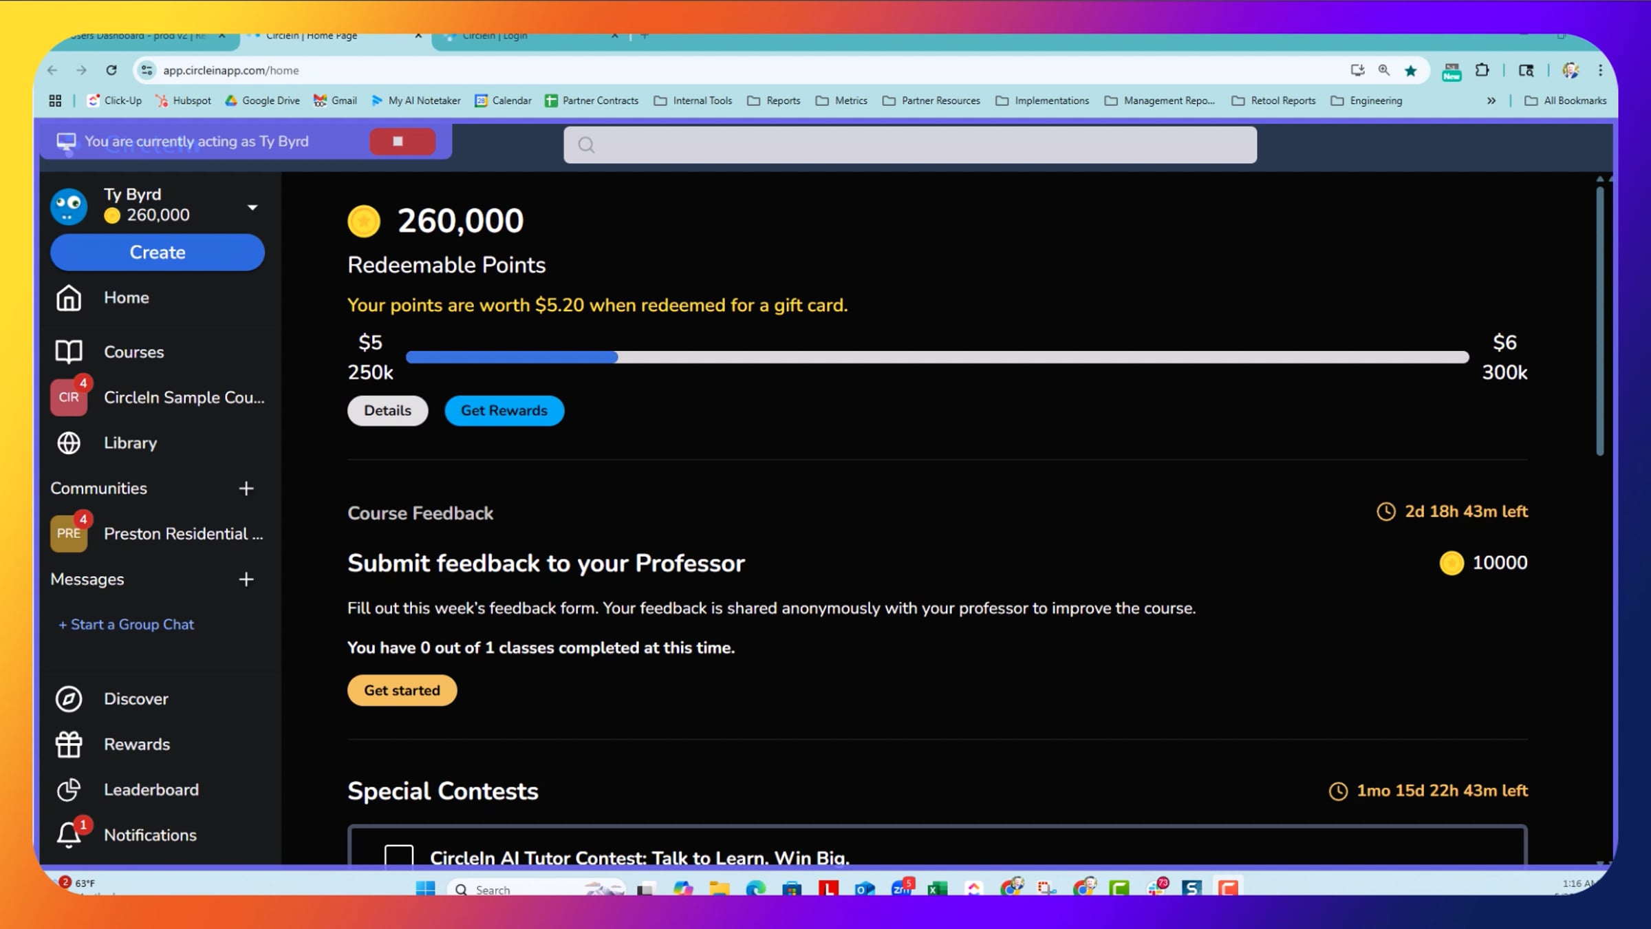Viewport: 1651px width, 929px height.
Task: Open All Bookmarks folder
Action: coord(1566,100)
